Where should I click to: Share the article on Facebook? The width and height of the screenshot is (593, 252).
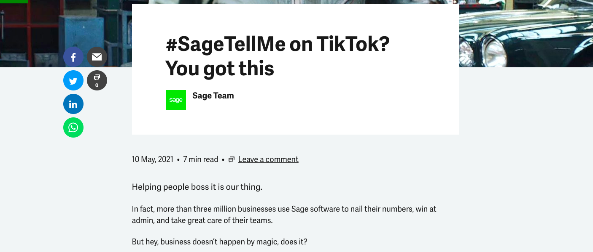73,57
